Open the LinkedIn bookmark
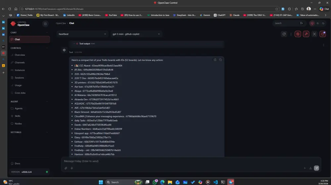 click(x=69, y=15)
